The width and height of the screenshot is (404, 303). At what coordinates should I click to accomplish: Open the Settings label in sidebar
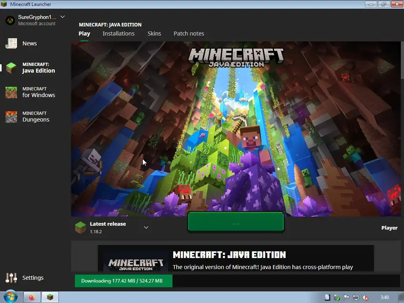(33, 278)
